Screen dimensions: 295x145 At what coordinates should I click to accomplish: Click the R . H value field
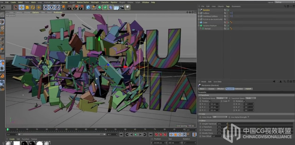249,104
